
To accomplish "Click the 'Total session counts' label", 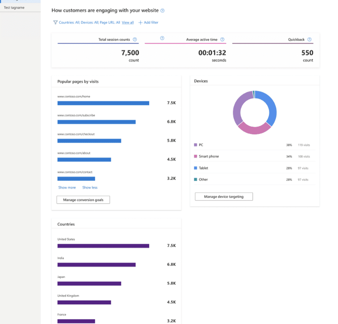I will pyautogui.click(x=114, y=39).
